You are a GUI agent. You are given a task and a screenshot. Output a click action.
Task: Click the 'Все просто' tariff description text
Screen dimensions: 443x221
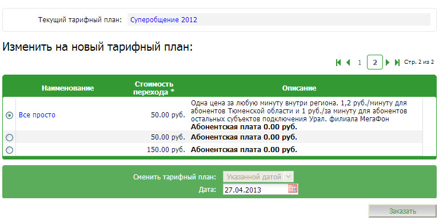pos(299,115)
